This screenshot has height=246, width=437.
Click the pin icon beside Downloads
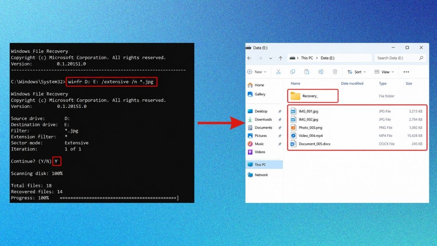point(280,120)
